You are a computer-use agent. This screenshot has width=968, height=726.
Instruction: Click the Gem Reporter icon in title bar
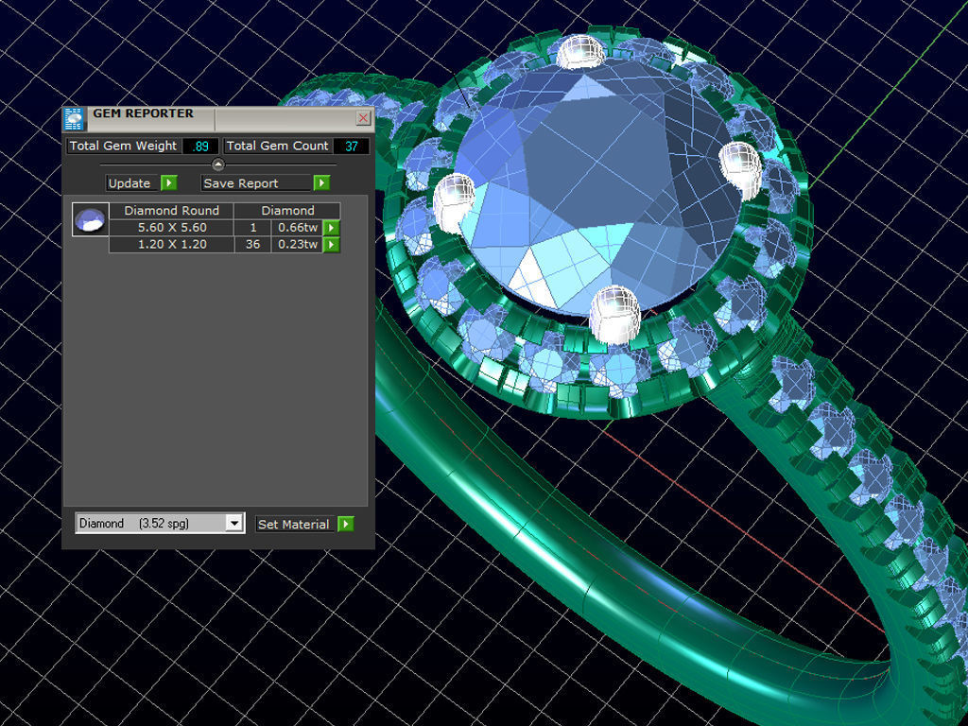(x=74, y=118)
